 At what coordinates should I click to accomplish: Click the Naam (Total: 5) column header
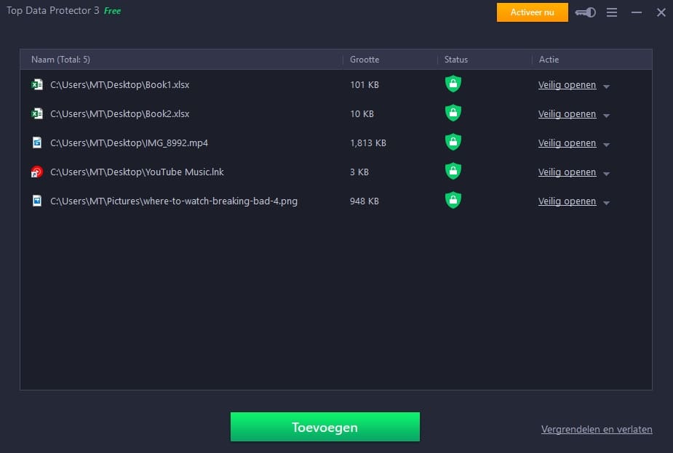click(x=60, y=60)
